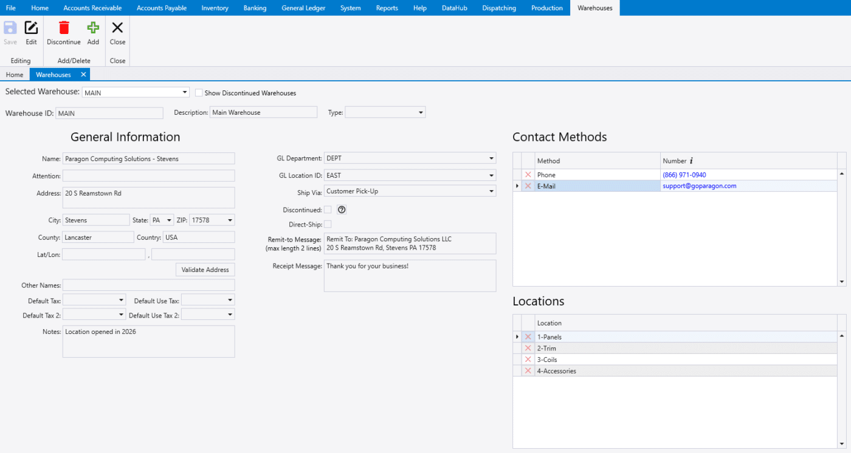851x453 pixels.
Task: Open the support@goparagon.com email link
Action: pos(699,186)
